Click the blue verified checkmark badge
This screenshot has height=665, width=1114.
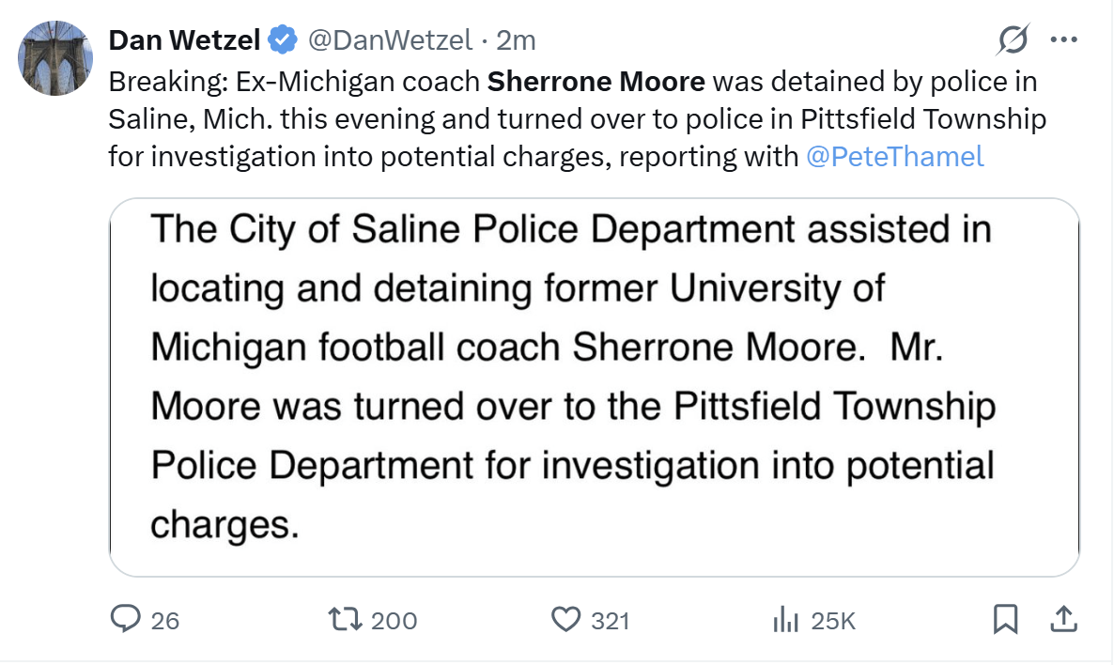(281, 40)
